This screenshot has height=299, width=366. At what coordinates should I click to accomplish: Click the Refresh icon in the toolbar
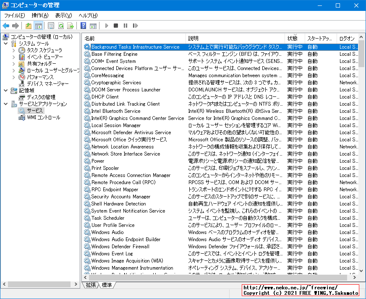pyautogui.click(x=61, y=26)
